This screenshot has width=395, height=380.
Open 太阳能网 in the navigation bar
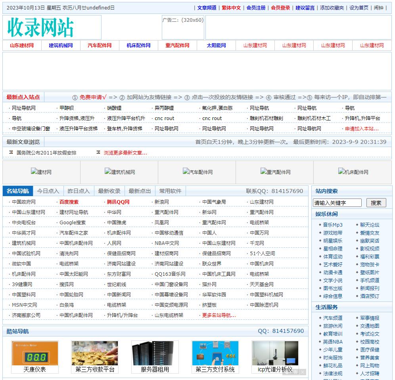coord(217,46)
